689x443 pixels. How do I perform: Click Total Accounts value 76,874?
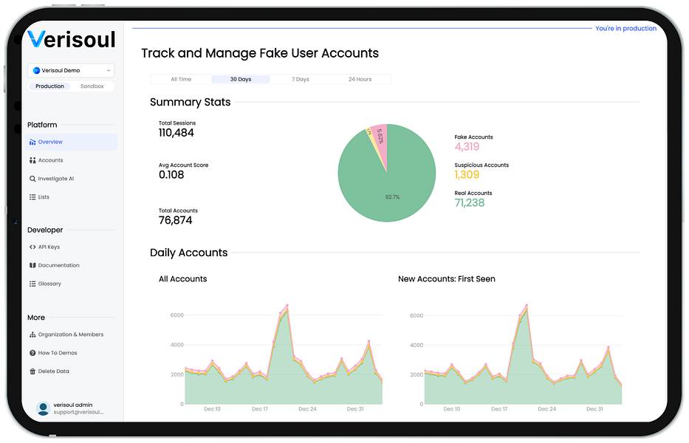[x=176, y=221]
